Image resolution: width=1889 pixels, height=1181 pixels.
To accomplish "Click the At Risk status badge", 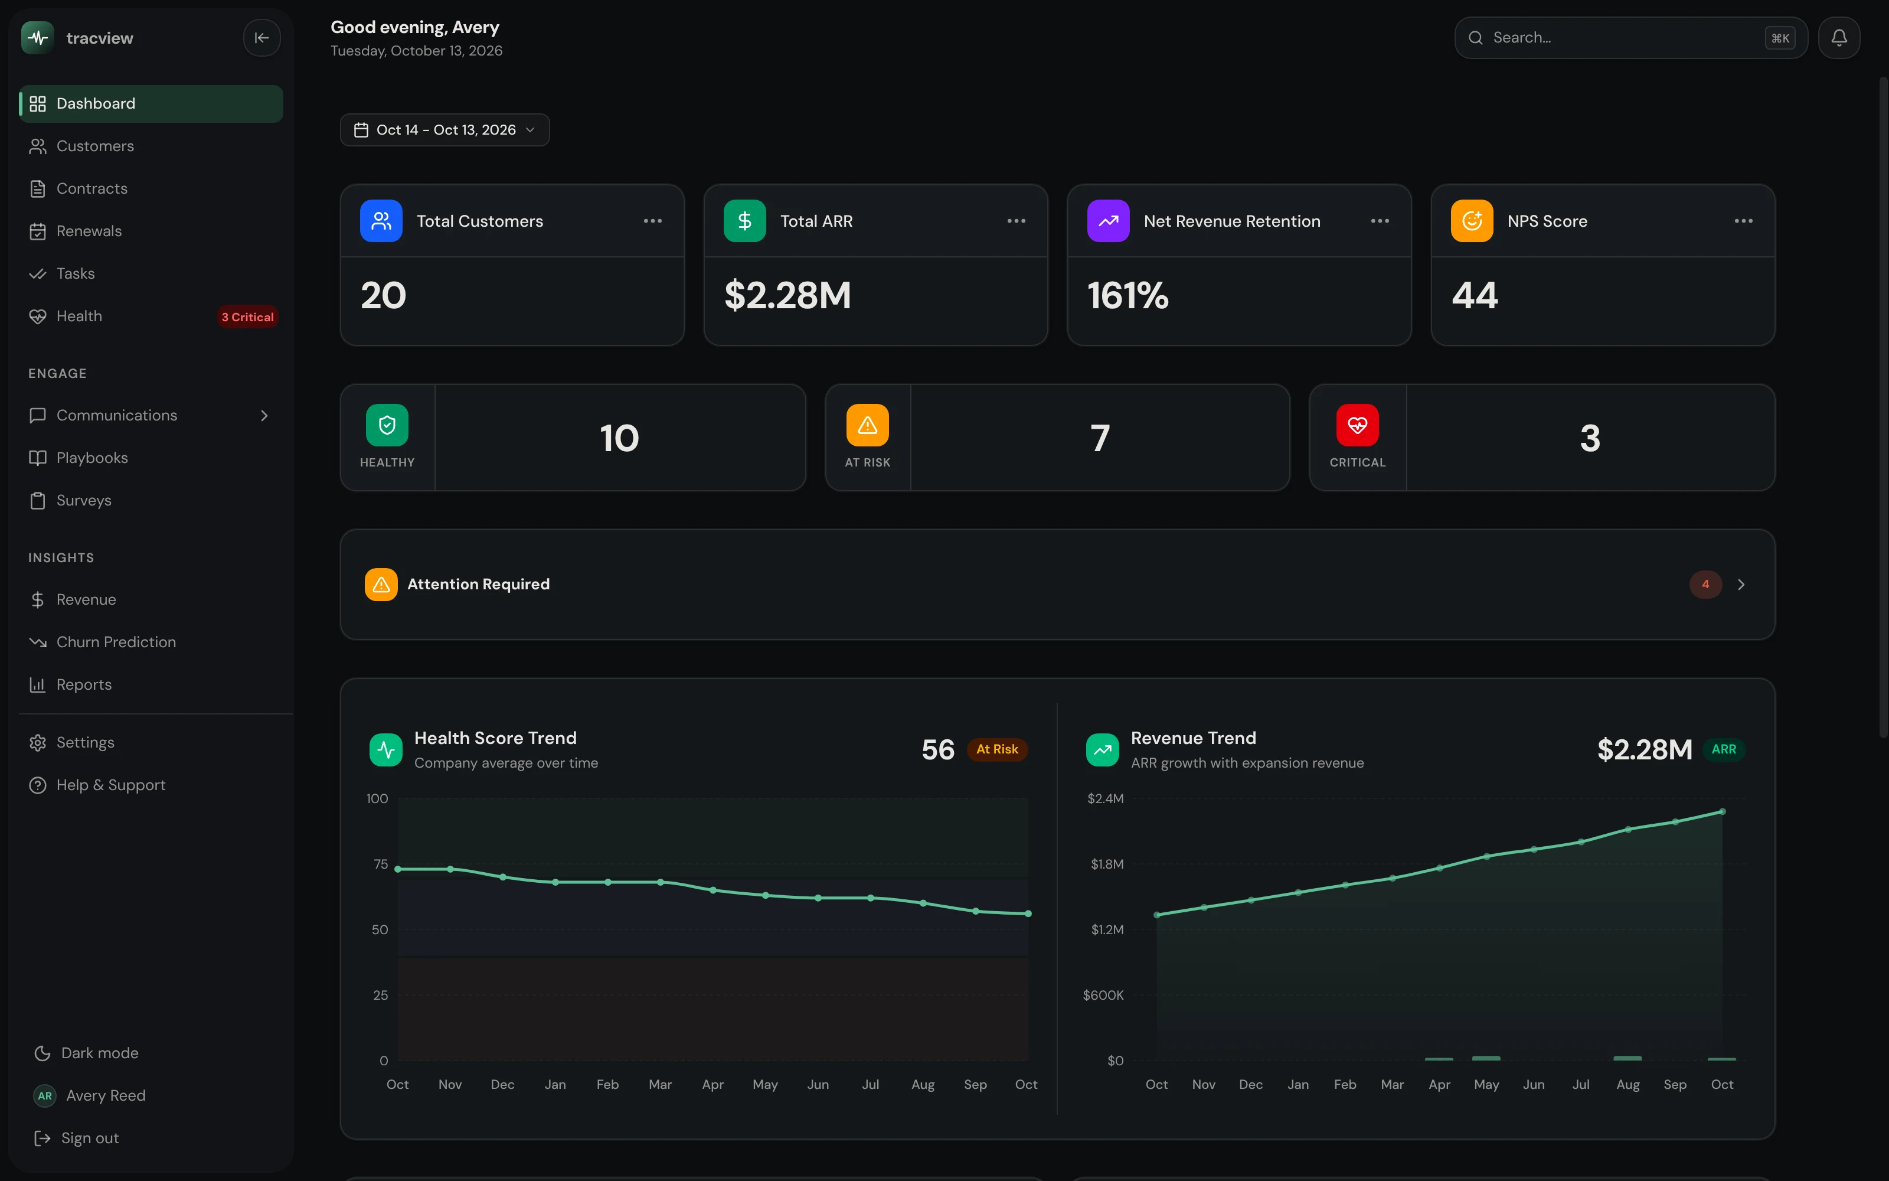I will click(997, 749).
